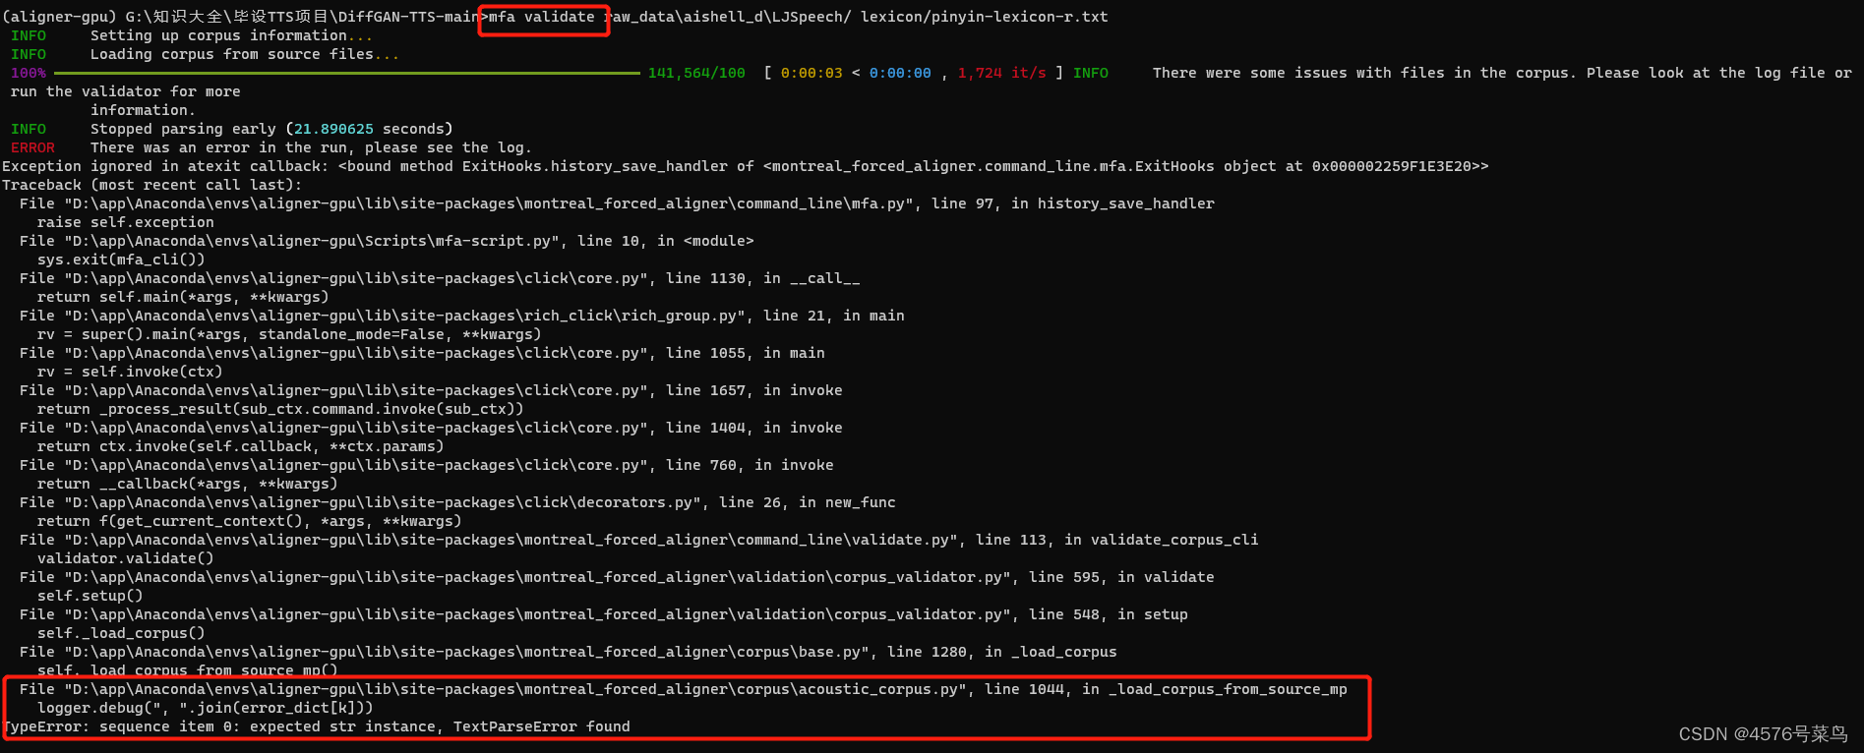Image resolution: width=1864 pixels, height=753 pixels.
Task: Click 'Traceback (most recent call last):' line
Action: (x=151, y=185)
